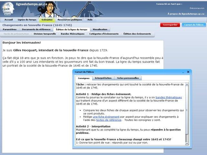Click the Consignes vertical scrollbar thumb
Image resolution: width=207 pixels, height=155 pixels.
click(x=187, y=110)
